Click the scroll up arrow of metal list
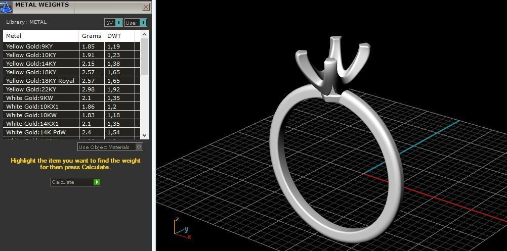This screenshot has width=507, height=251. [x=145, y=34]
